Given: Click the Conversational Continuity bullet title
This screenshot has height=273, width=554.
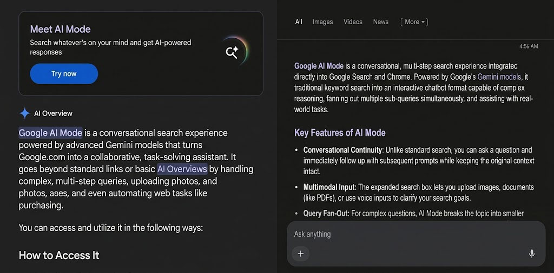Looking at the screenshot, I should (342, 150).
